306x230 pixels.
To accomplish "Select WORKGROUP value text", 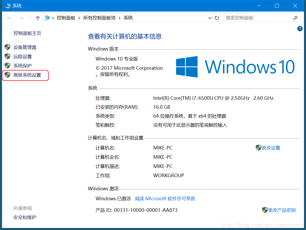I will (169, 175).
